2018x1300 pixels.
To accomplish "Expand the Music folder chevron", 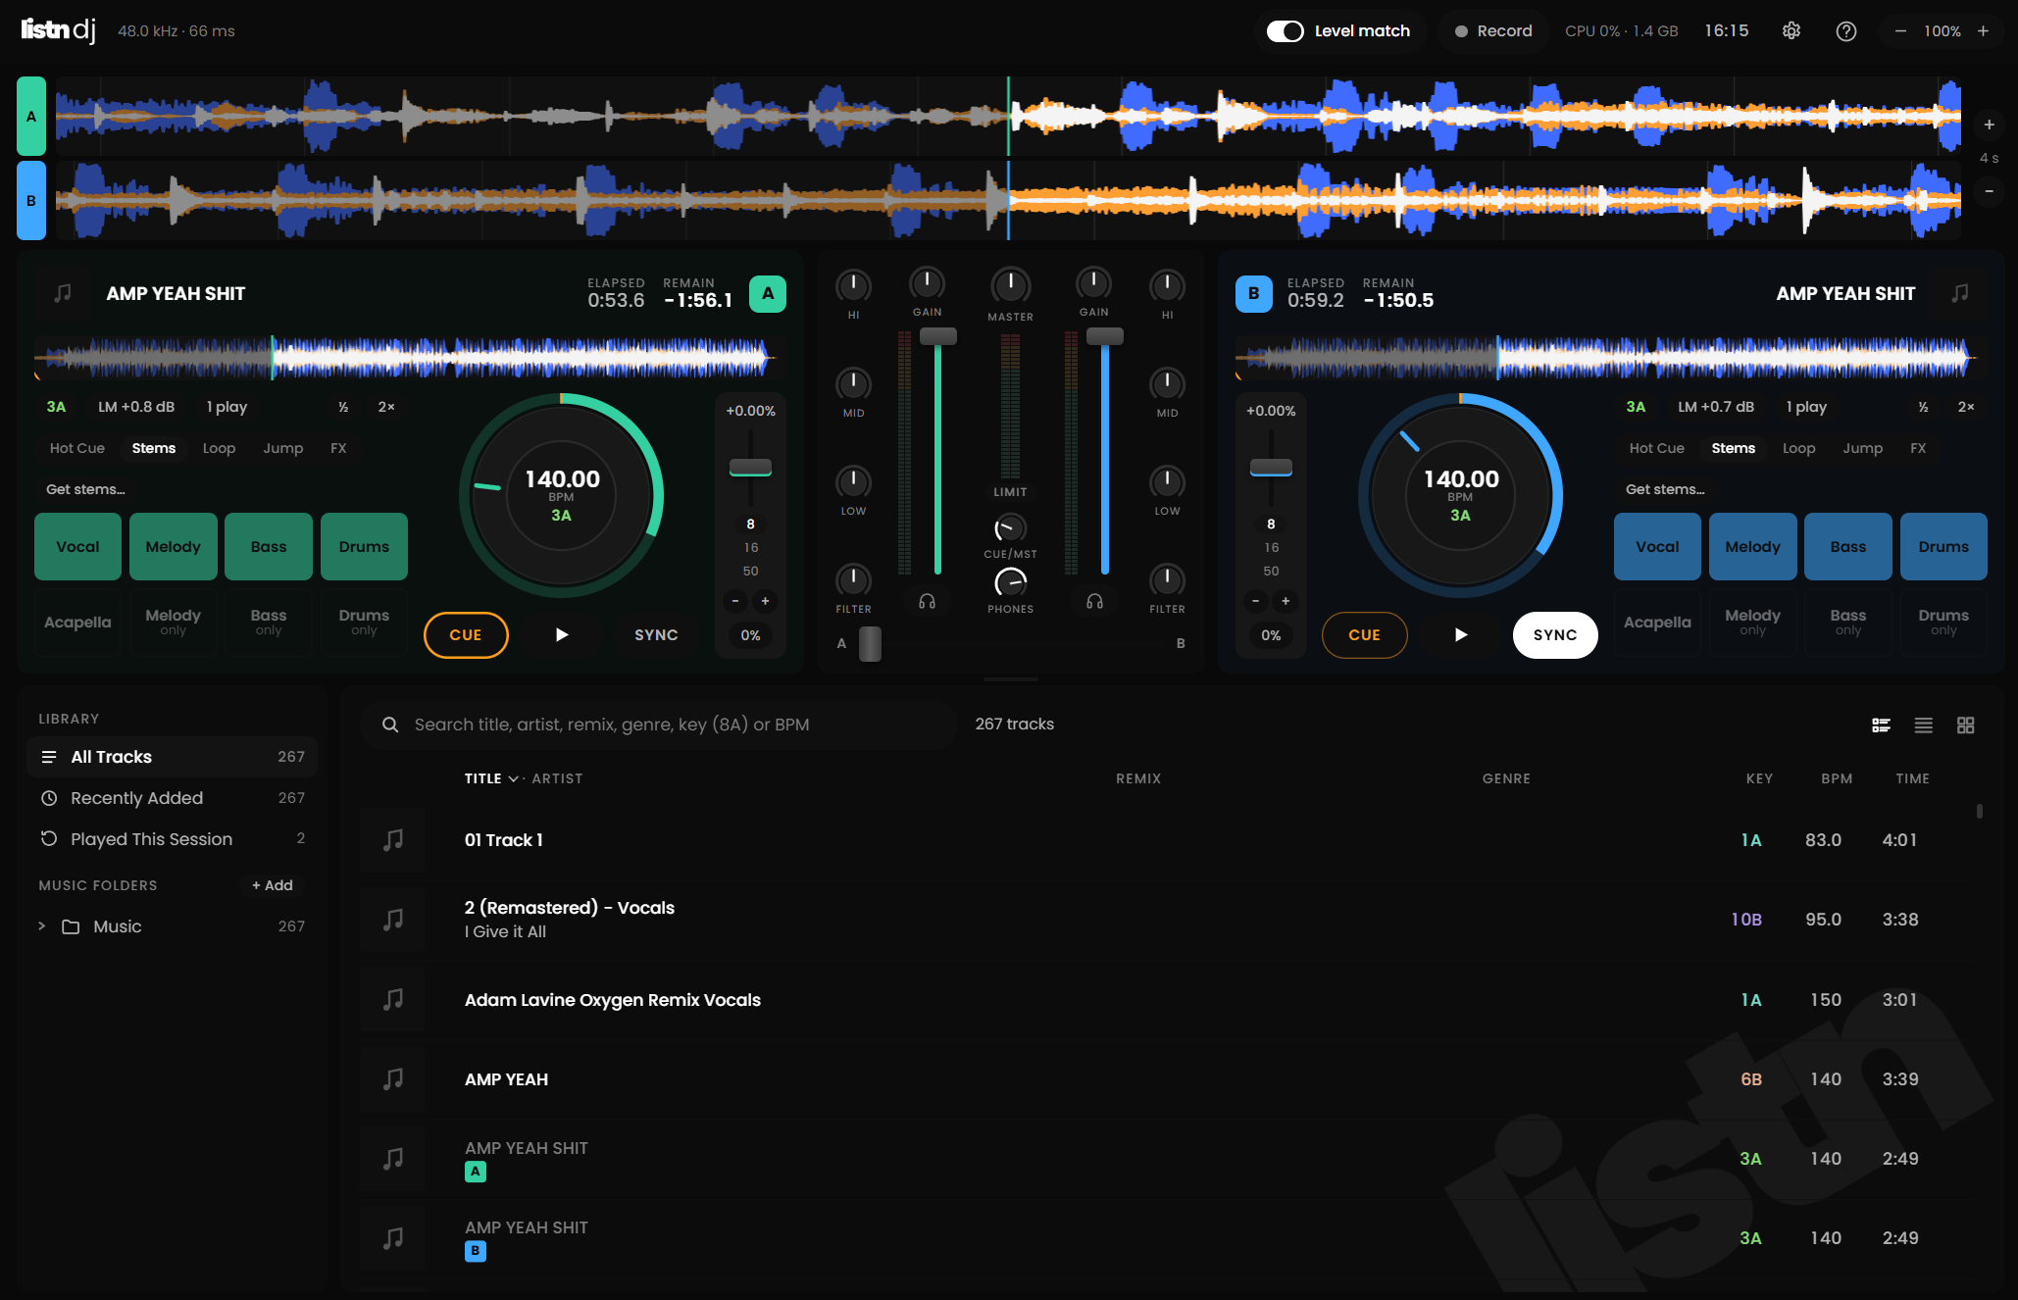I will (x=42, y=926).
